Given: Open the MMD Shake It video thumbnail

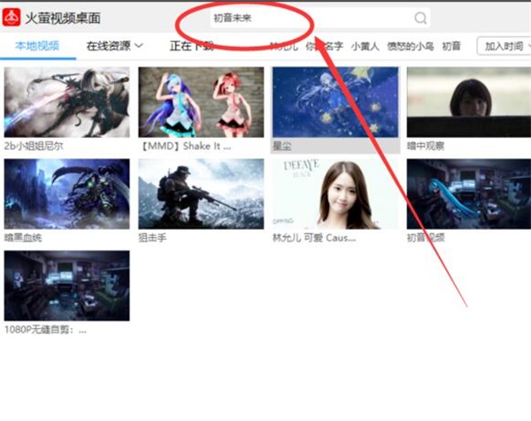Looking at the screenshot, I should (201, 102).
